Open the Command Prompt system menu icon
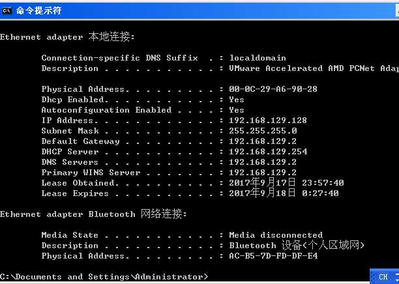 7,10
